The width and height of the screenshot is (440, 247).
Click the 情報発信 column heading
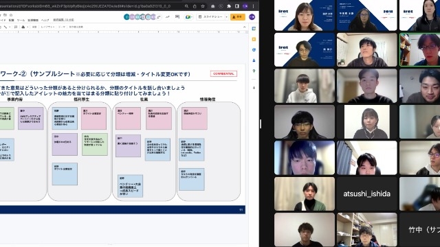(x=208, y=99)
